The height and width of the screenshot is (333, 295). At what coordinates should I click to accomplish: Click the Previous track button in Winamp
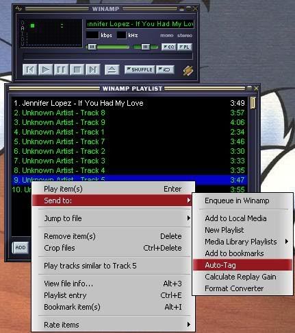[30, 69]
